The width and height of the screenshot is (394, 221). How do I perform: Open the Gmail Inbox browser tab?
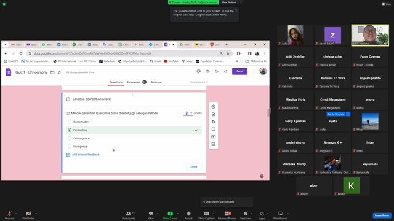tap(17, 45)
